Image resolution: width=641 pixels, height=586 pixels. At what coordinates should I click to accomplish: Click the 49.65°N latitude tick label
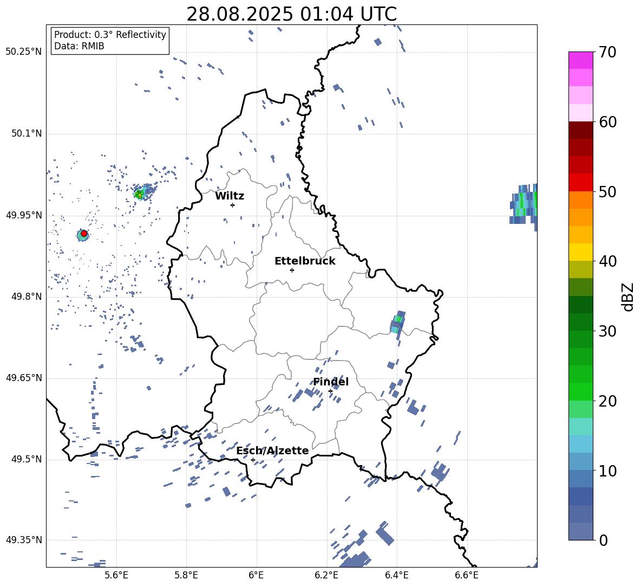24,377
